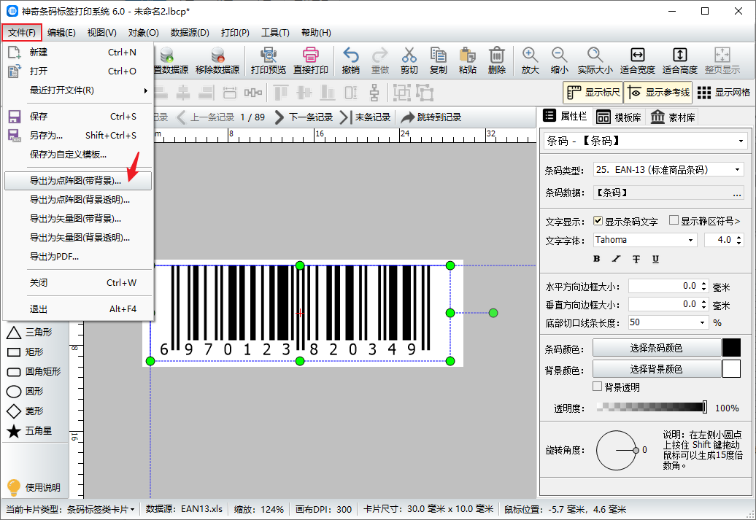Open the Tools (工具) menu
Viewport: 756px width, 520px height.
coord(275,32)
